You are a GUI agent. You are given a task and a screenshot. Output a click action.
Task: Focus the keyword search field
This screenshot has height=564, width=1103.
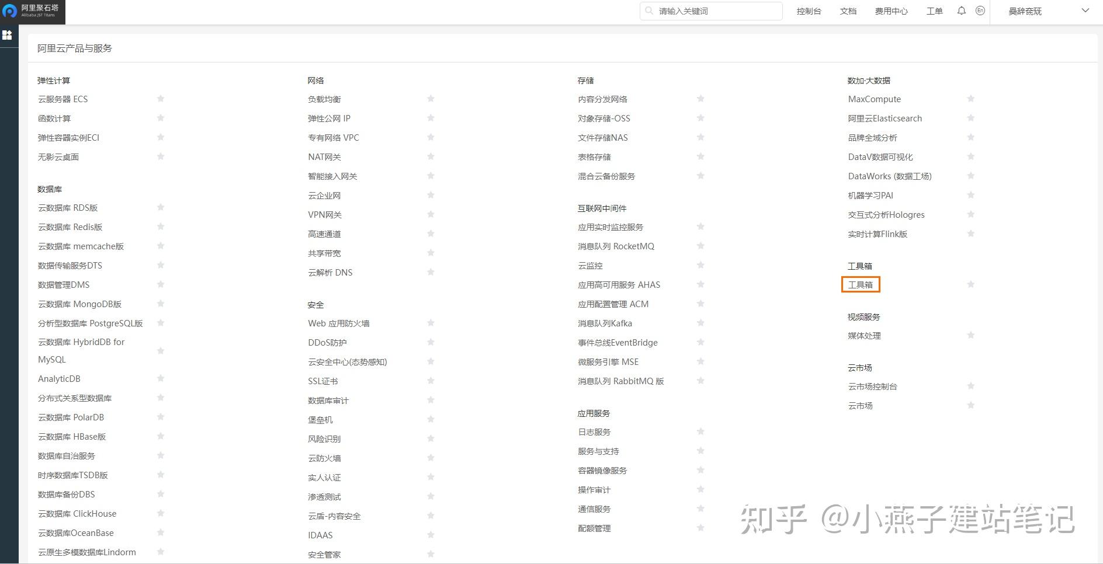tap(711, 11)
